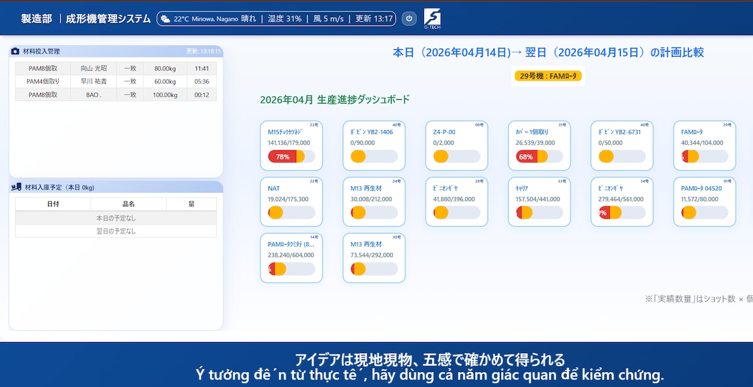Click the progress bar on Z4-P-00 card
The height and width of the screenshot is (387, 753).
[x=457, y=157]
